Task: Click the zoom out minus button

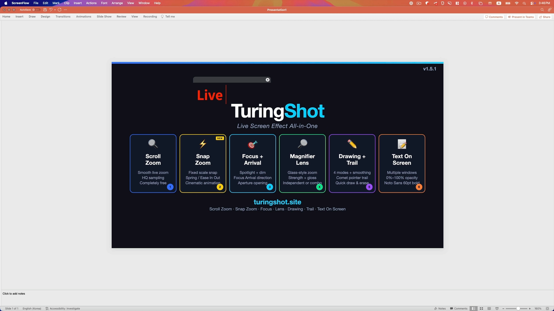Action: coord(503,308)
